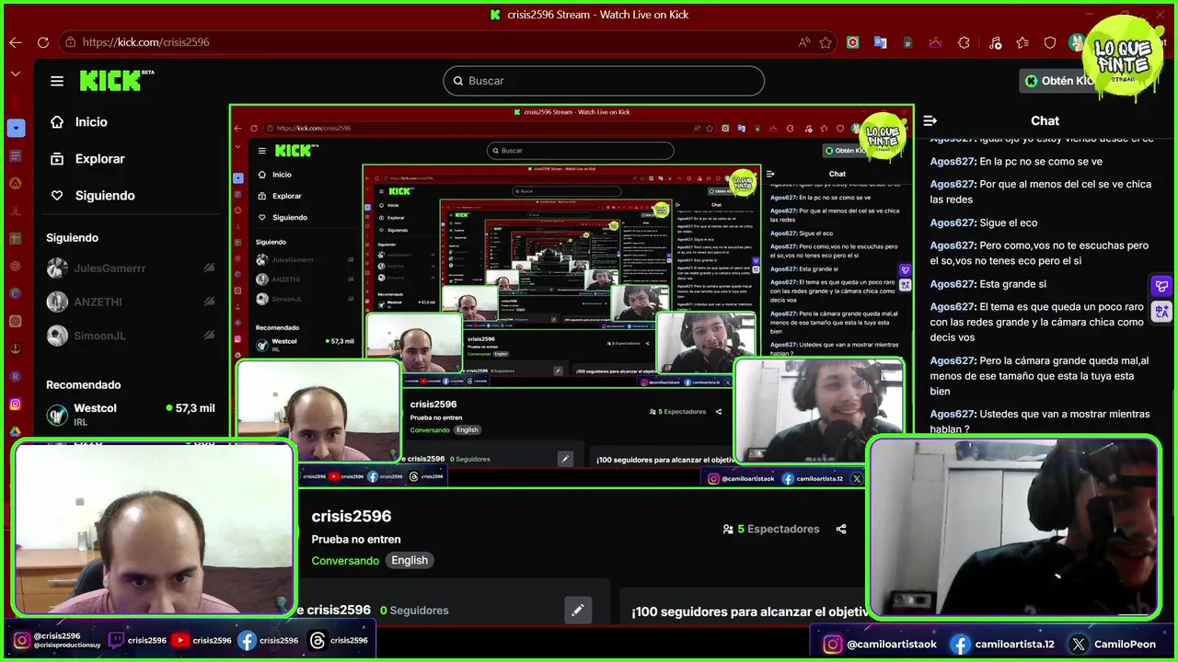Click the pencil edit icon near Seguidores
The height and width of the screenshot is (662, 1178).
point(577,610)
